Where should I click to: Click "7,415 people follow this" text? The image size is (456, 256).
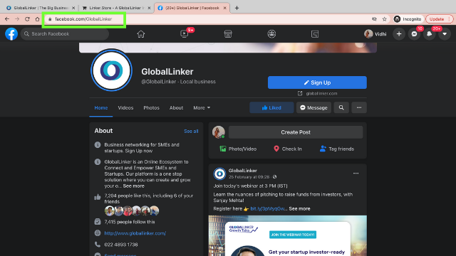click(x=130, y=222)
